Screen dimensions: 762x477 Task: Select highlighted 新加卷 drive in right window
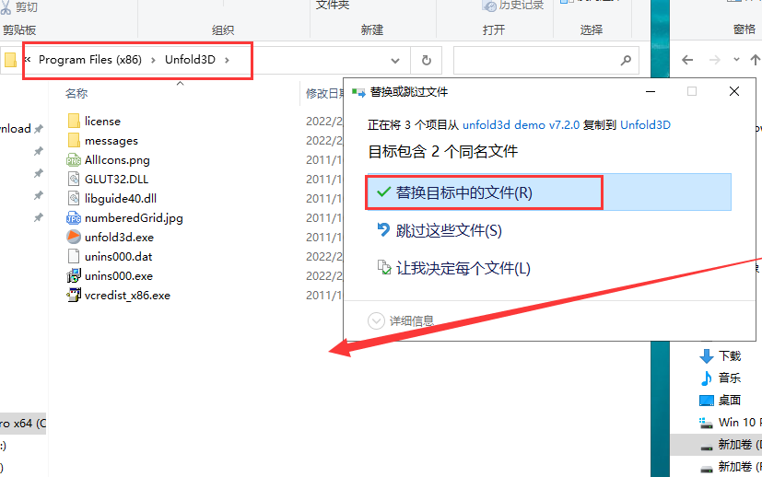click(x=716, y=445)
